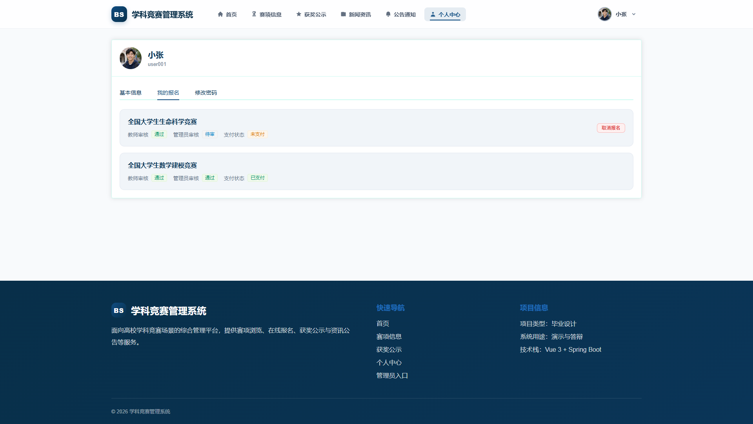
Task: Click the news icon beside 新闻资讯
Action: (x=344, y=14)
